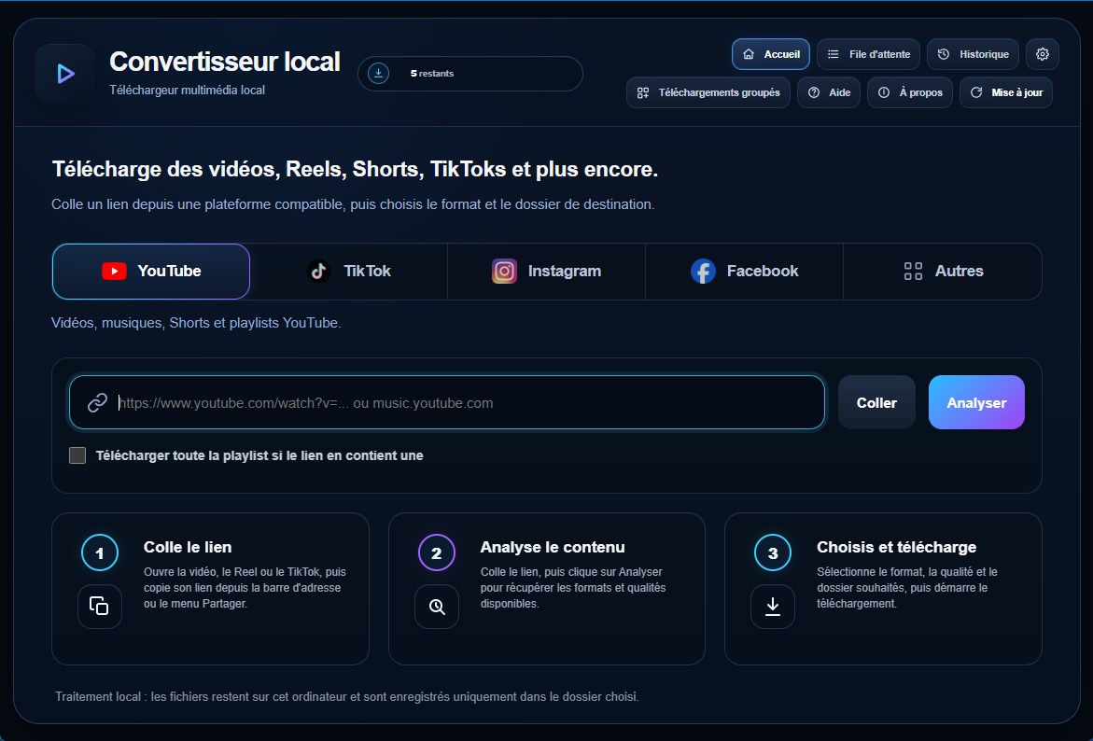Focus the YouTube URL input field
This screenshot has height=741, width=1093.
coord(447,402)
